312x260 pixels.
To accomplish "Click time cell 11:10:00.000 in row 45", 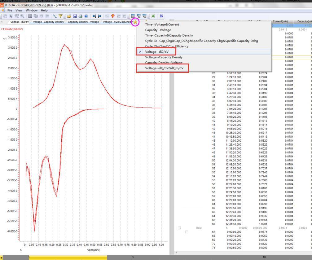I will click(x=233, y=141).
